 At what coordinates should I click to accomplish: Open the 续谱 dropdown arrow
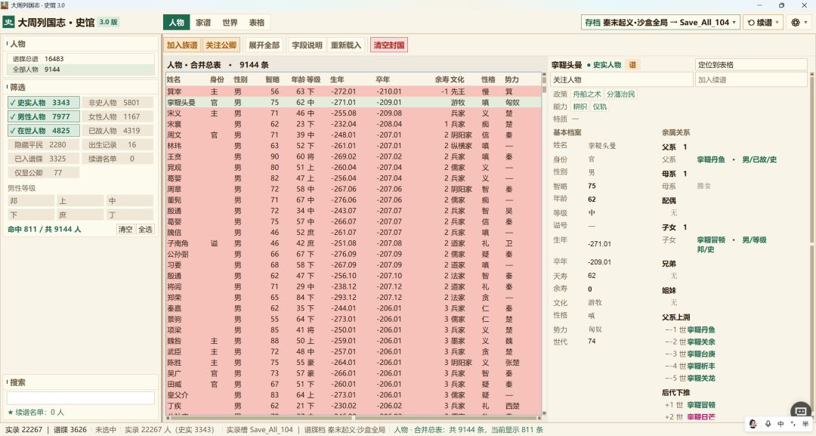777,23
